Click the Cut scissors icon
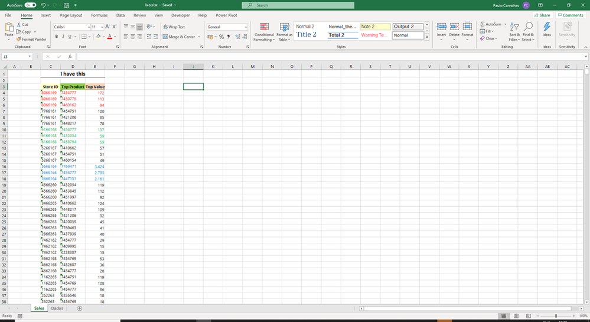 click(x=19, y=24)
